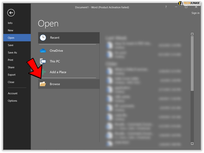
Task: Click the OneDrive cloud icon
Action: (x=43, y=51)
